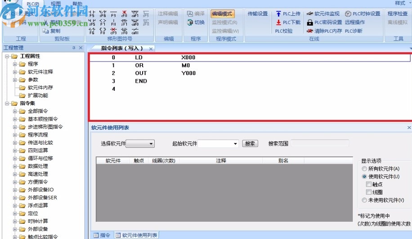Select instruction row 2 OUT Y000
The height and width of the screenshot is (239, 412).
click(250, 73)
